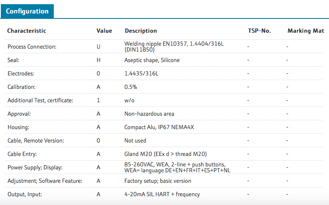
Task: Click the Housing Compact Alu description
Action: coord(159,127)
